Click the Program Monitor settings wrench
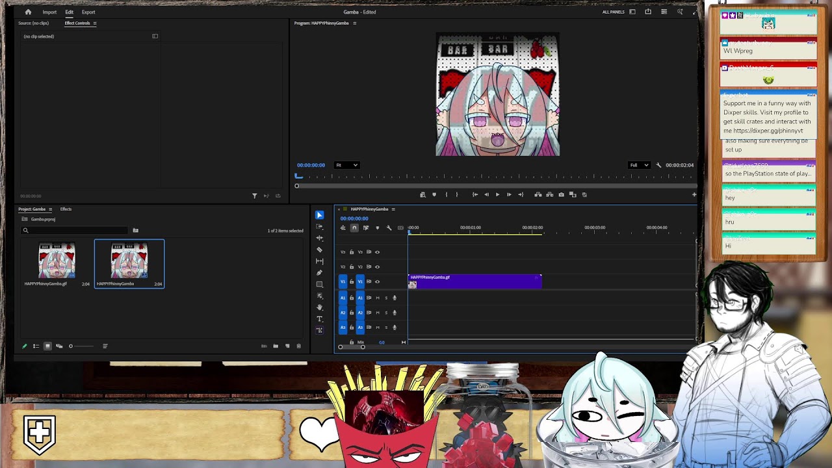The image size is (832, 468). (658, 165)
